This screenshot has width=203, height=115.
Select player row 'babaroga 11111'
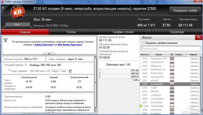point(170,59)
